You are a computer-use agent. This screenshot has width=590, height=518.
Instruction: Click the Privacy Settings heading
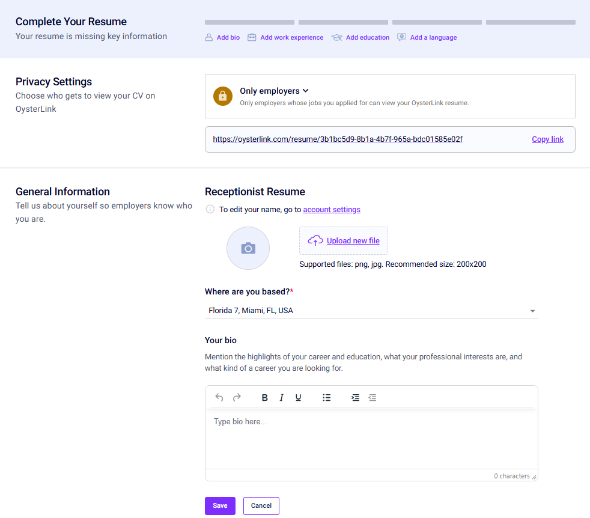coord(54,82)
